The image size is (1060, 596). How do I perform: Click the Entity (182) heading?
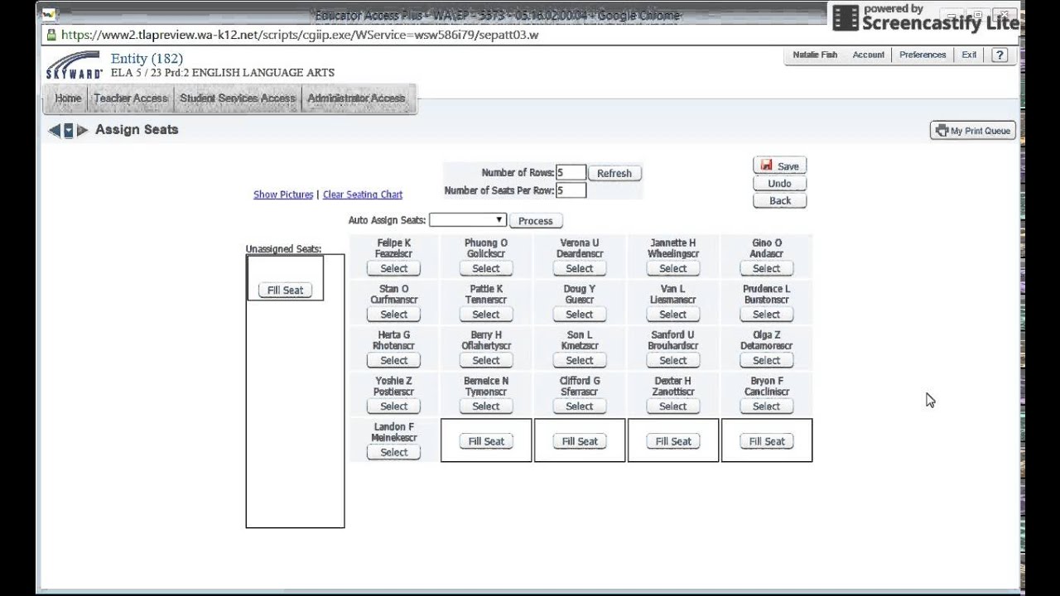pyautogui.click(x=147, y=59)
